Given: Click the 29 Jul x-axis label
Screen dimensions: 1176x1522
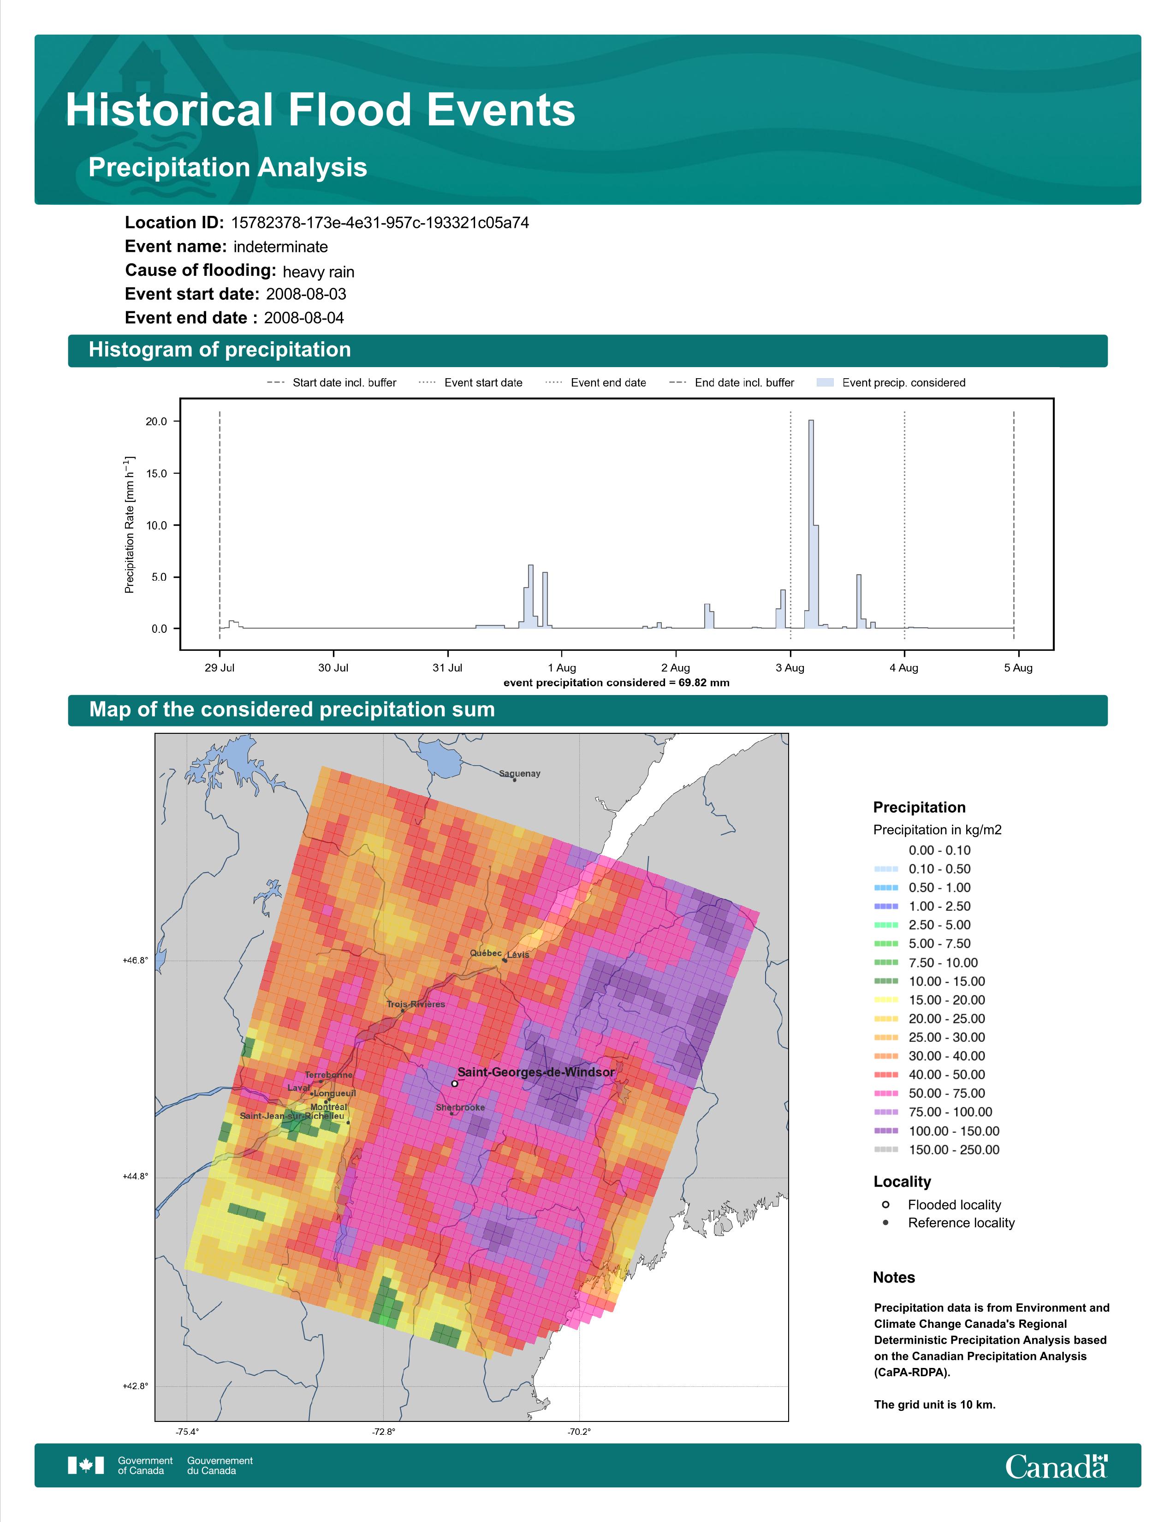Looking at the screenshot, I should 220,668.
